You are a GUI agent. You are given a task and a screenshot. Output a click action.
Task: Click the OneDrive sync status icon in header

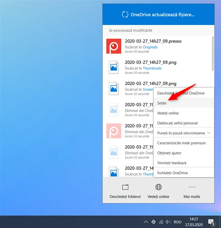point(125,14)
